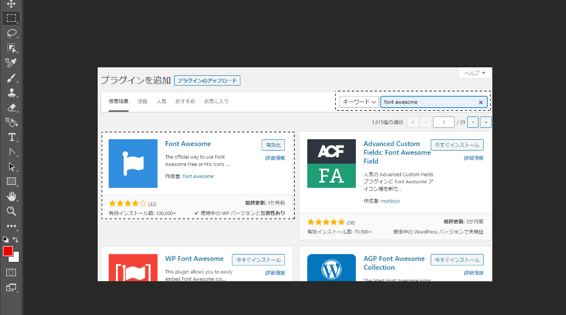Image resolution: width=566 pixels, height=315 pixels.
Task: Choose the Horizontal Type tool
Action: point(11,137)
